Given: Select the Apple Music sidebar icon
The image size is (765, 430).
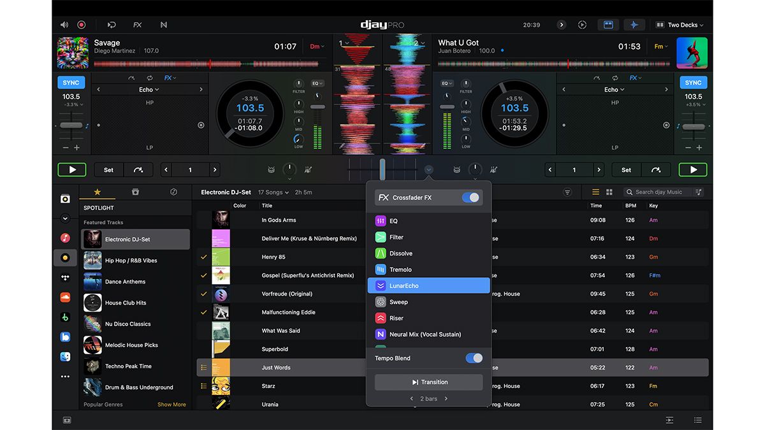Looking at the screenshot, I should pyautogui.click(x=65, y=236).
